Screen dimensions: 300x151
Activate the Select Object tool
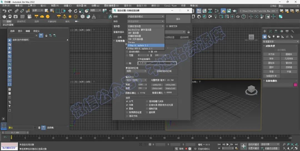coord(46,11)
